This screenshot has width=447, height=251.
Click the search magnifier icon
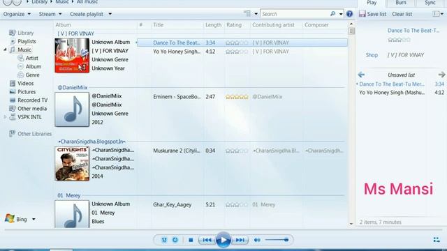tap(332, 14)
